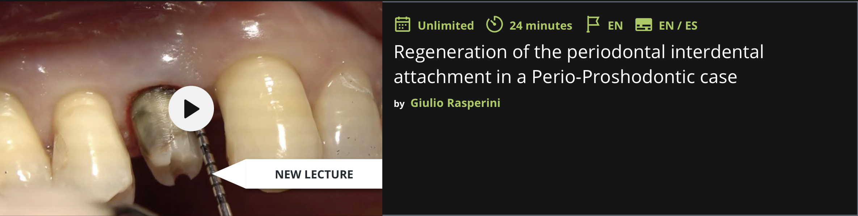Open the lecture title link

[579, 64]
